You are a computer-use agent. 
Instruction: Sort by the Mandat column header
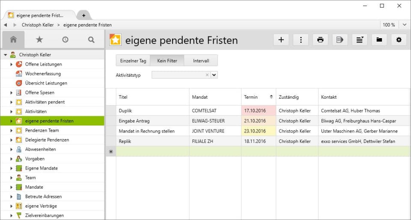click(215, 97)
